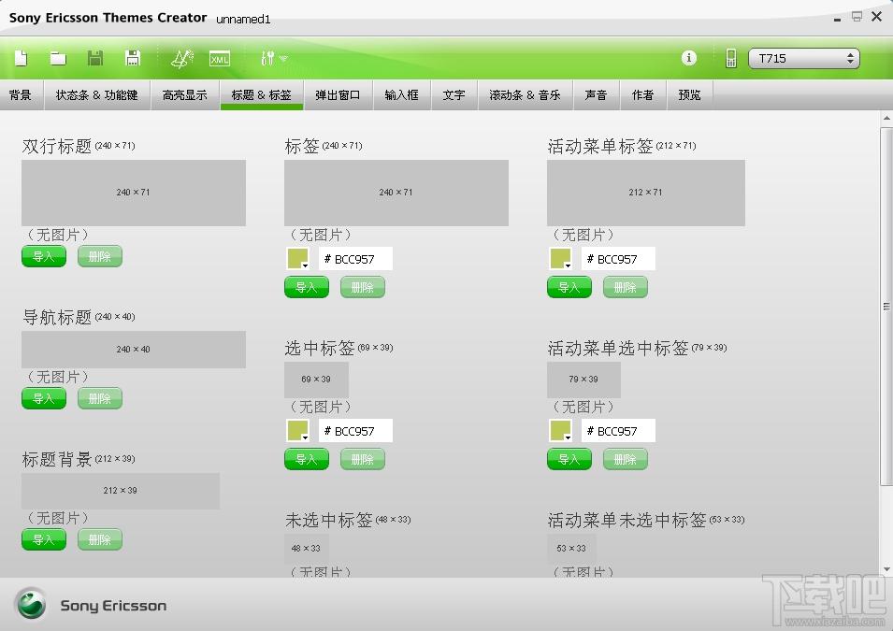
Task: Go to the 高亮显示 tab
Action: tap(184, 95)
